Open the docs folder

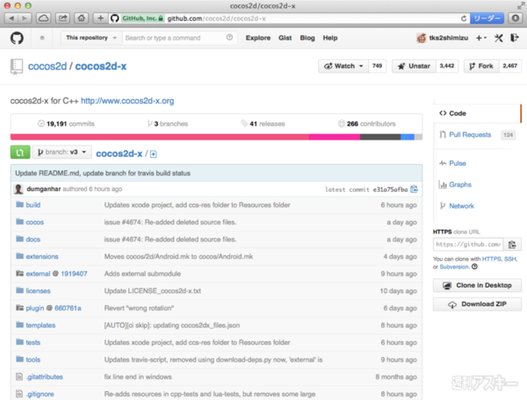tap(33, 239)
